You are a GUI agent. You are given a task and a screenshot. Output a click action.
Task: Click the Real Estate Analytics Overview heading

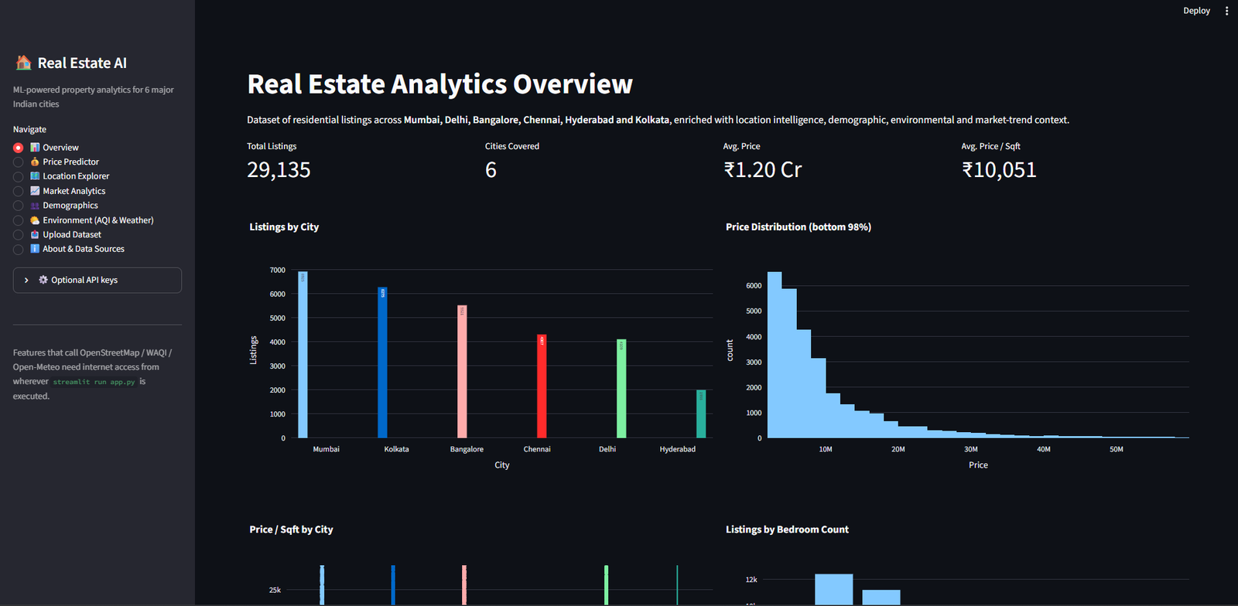(439, 84)
